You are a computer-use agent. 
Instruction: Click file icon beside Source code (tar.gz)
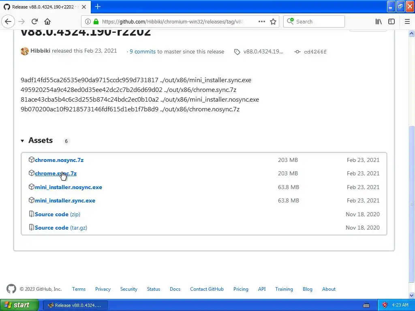32,227
